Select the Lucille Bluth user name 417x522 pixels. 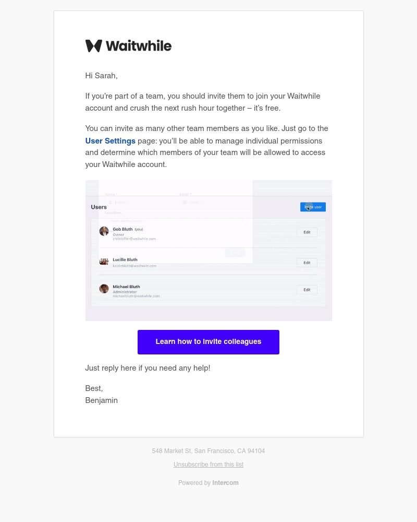(125, 259)
